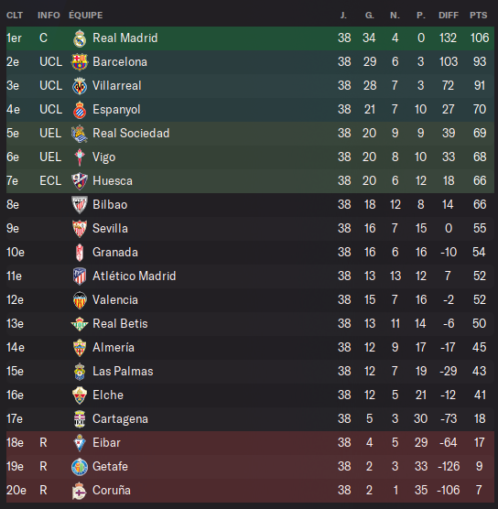Viewport: 498px width, 509px height.
Task: Sort table by DIFF column header
Action: pos(449,16)
